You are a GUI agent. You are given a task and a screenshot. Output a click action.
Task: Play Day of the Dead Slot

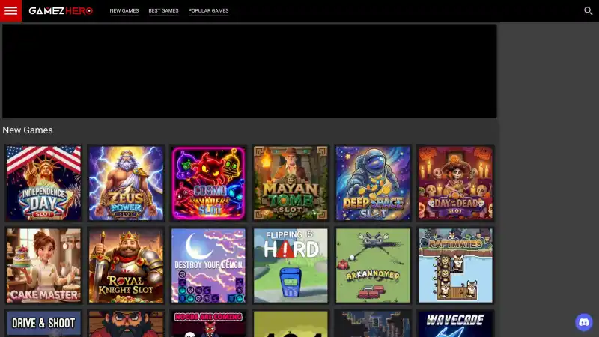[455, 183]
